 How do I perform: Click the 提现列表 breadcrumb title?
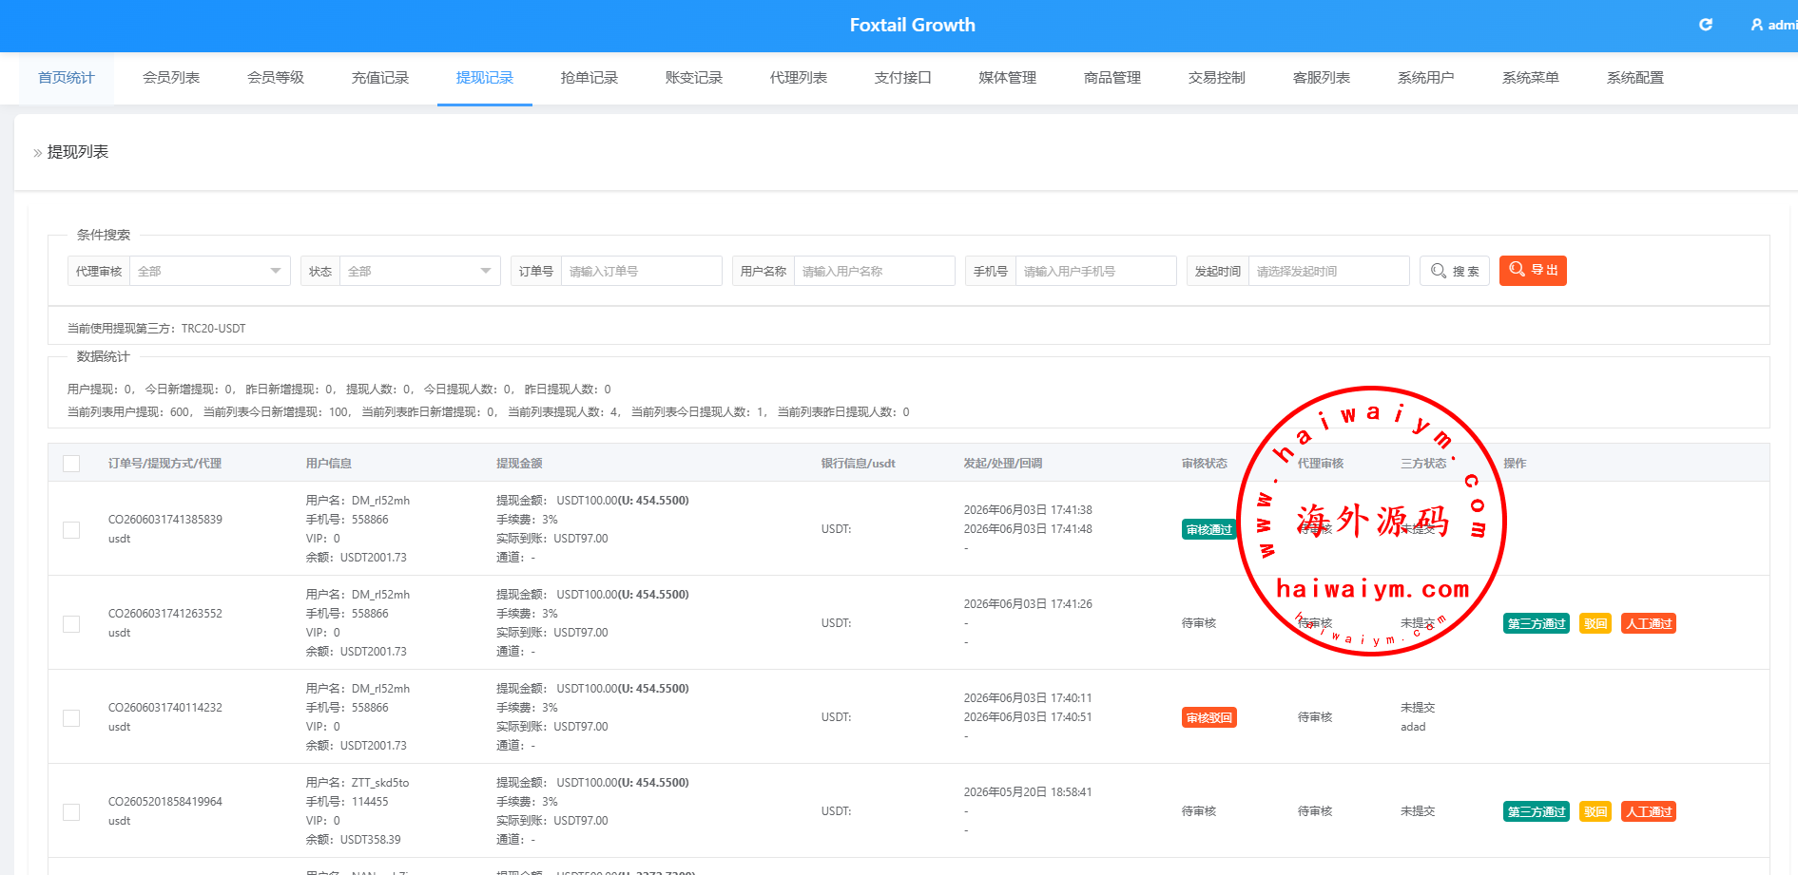[x=78, y=152]
